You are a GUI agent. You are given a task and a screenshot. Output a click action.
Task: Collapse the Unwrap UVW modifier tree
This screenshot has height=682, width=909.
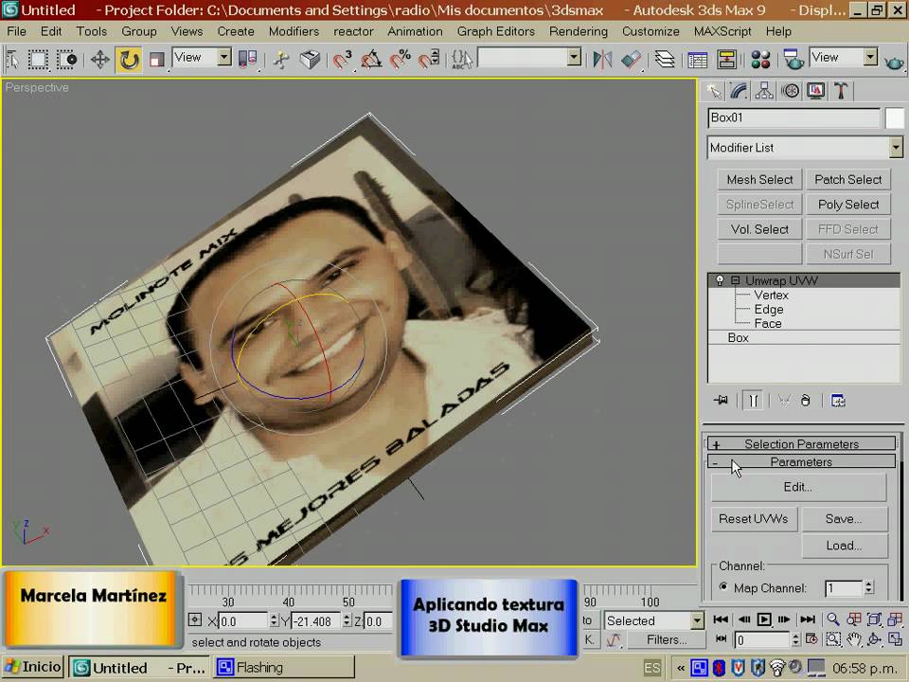(735, 280)
